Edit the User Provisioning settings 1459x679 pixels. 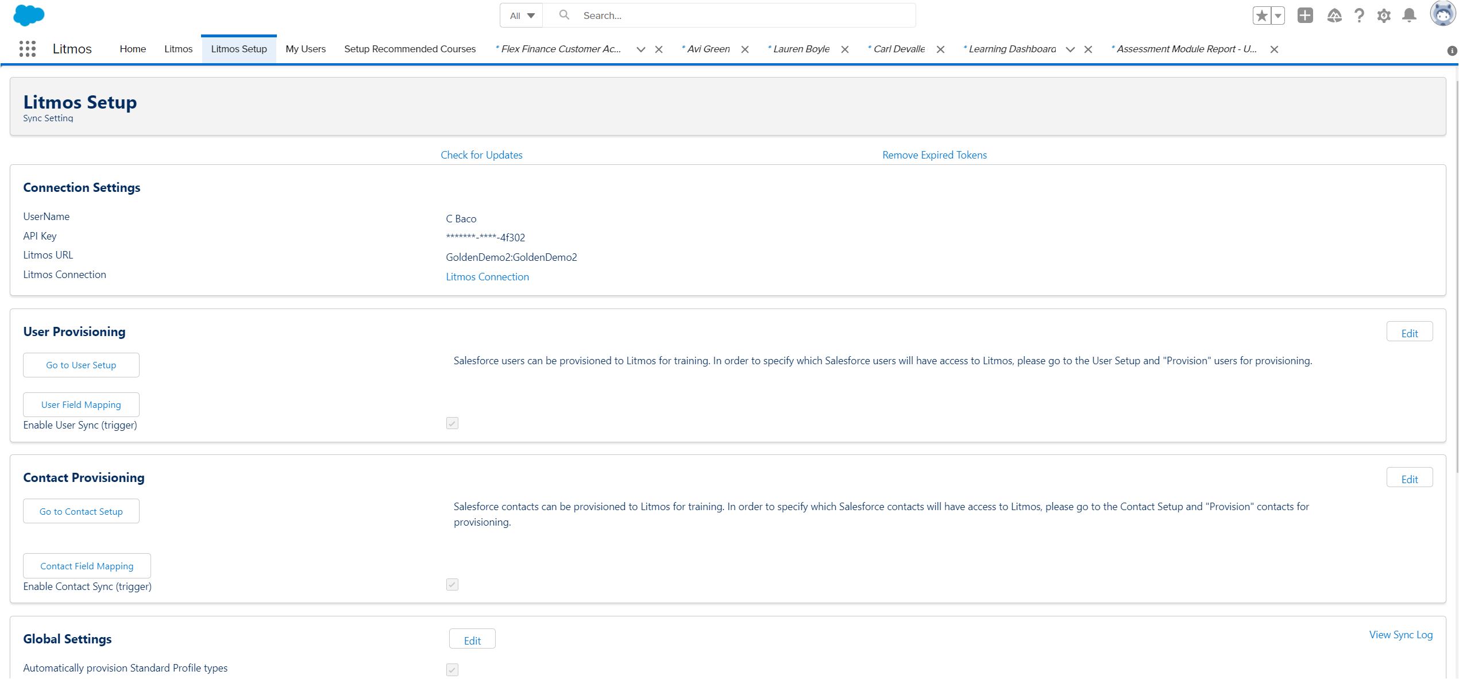[1409, 333]
